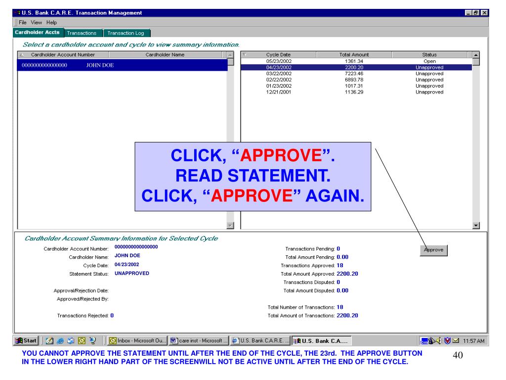The height and width of the screenshot is (380, 506).
Task: Launch Internet Explorer from quick launch
Action: coord(60,340)
